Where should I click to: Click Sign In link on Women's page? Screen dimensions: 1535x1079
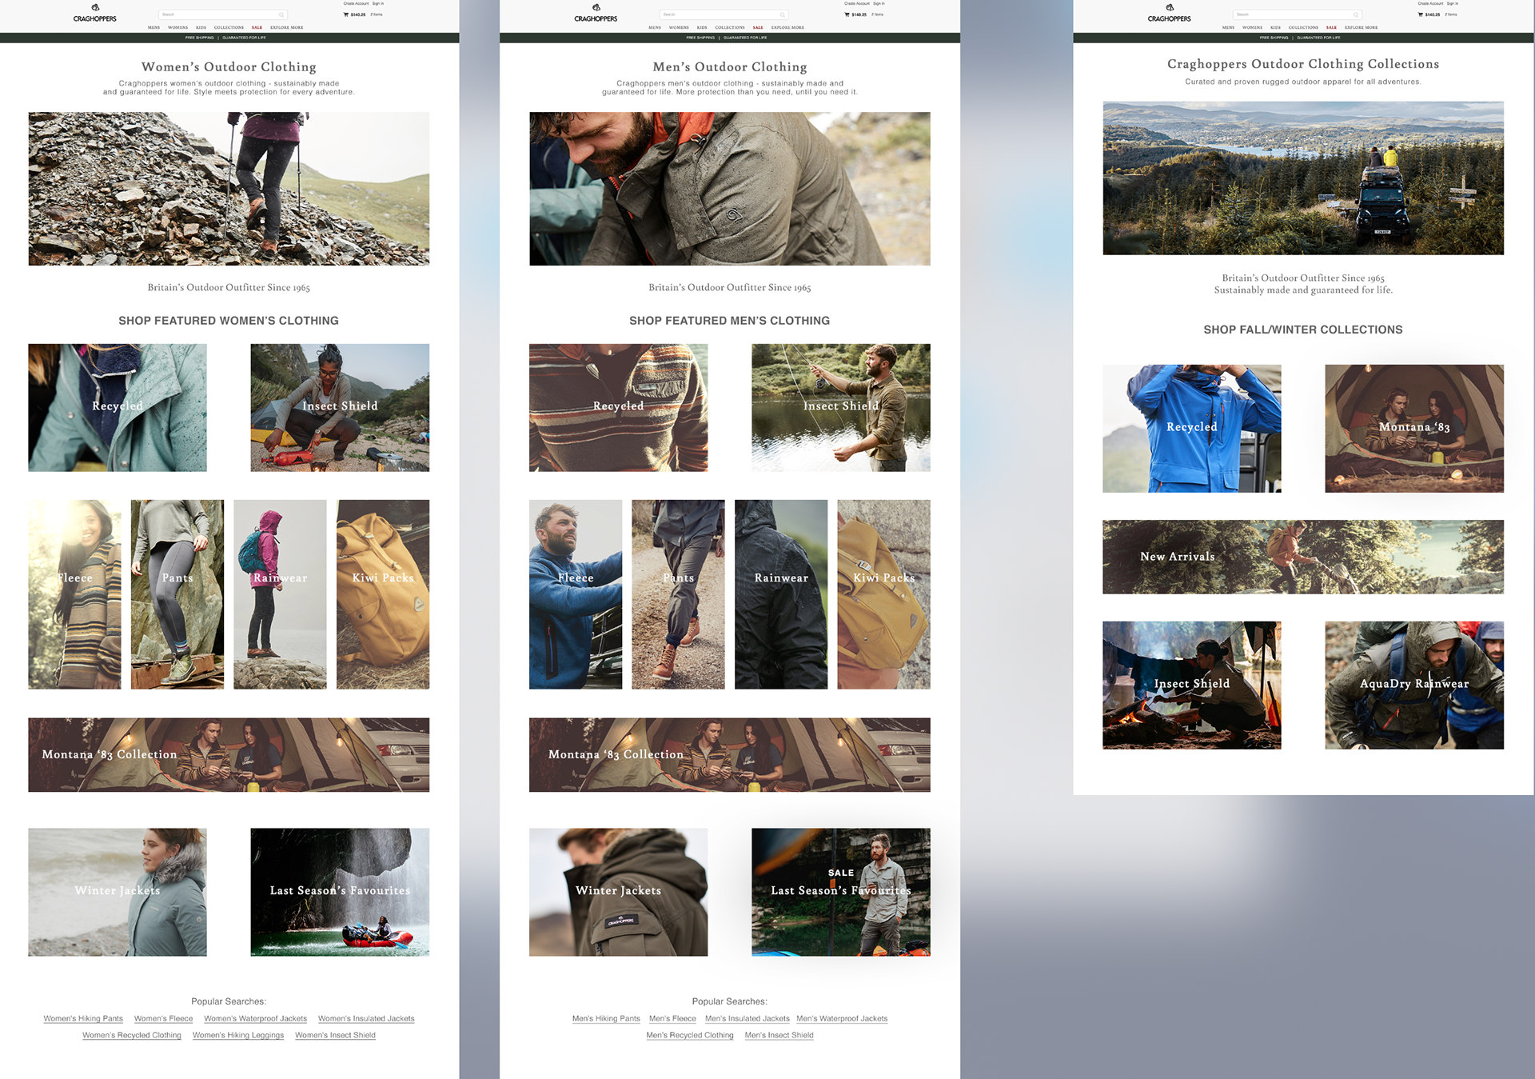pos(378,3)
